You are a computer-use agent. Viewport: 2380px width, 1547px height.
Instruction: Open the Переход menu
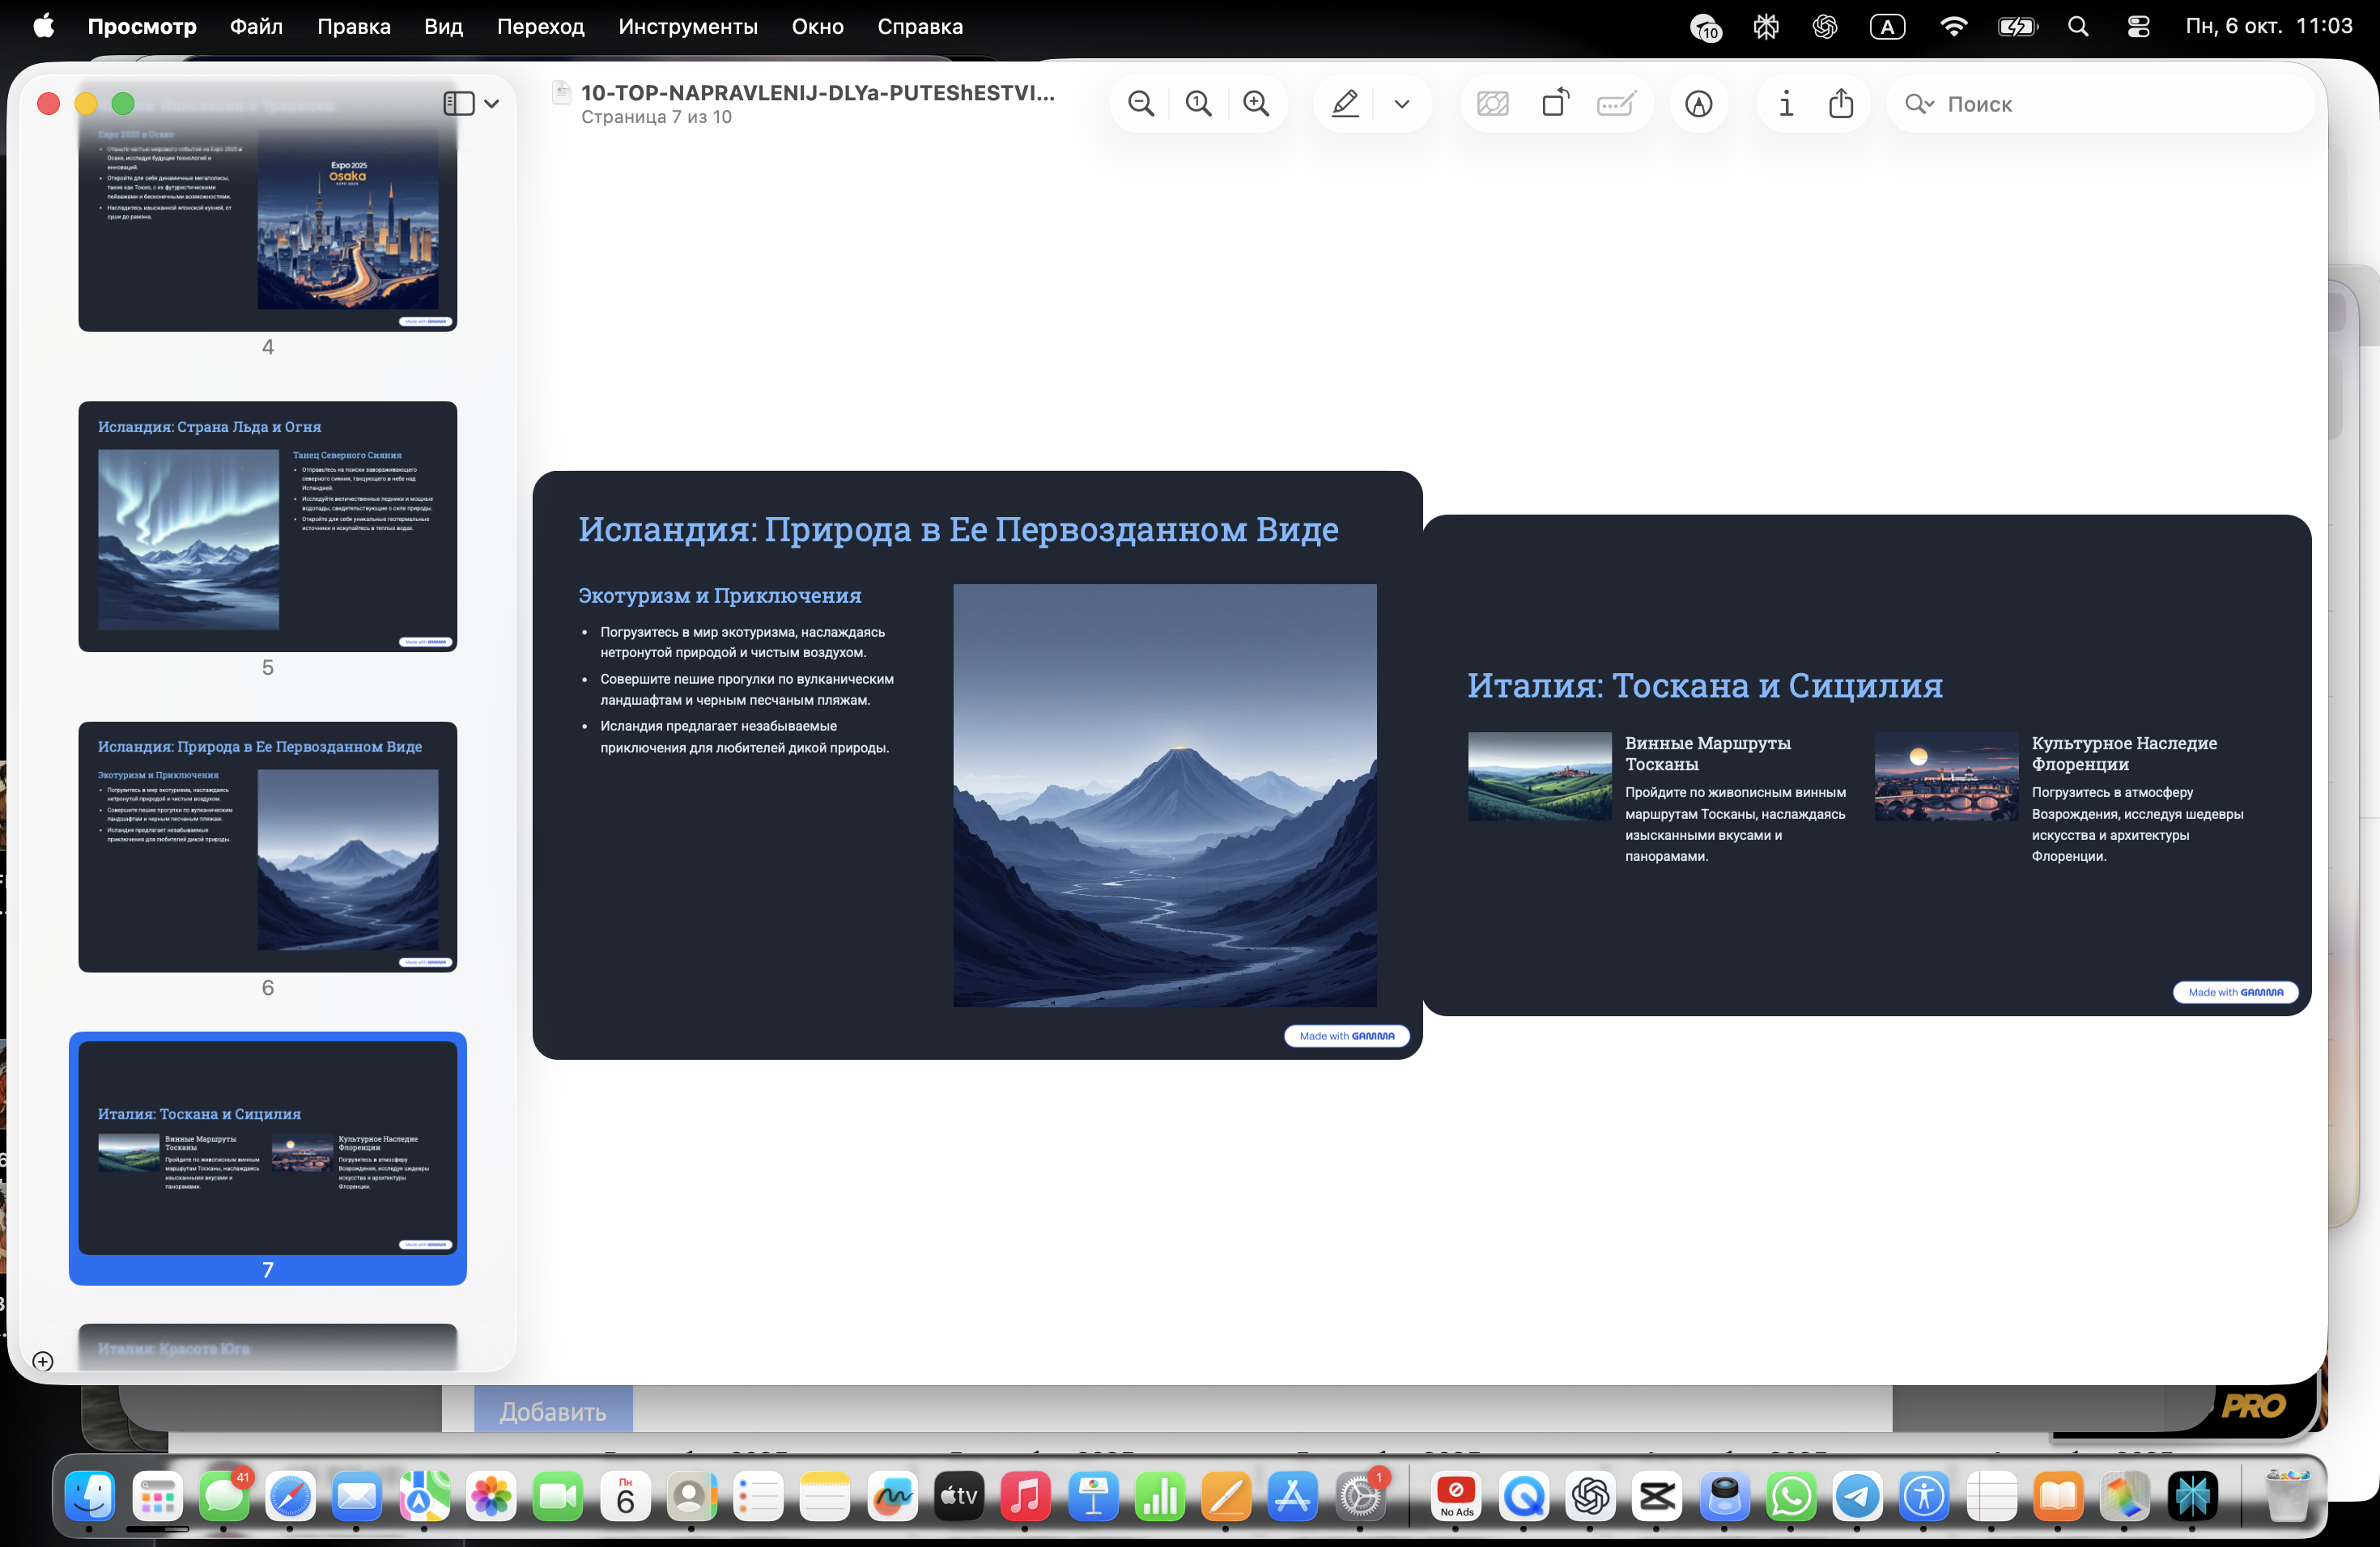point(540,27)
